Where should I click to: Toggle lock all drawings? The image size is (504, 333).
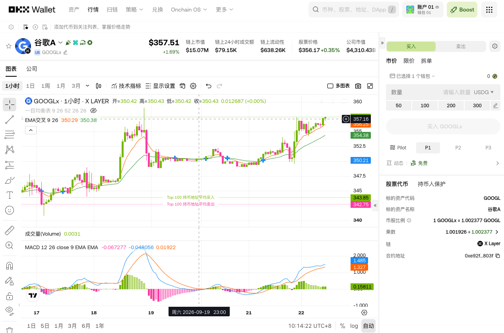pyautogui.click(x=10, y=296)
